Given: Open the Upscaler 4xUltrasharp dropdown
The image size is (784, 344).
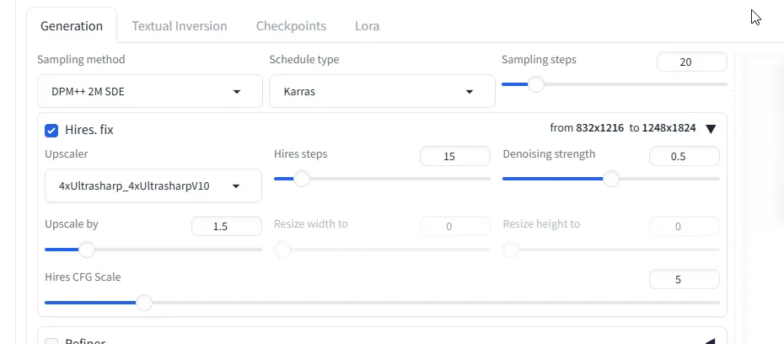Looking at the screenshot, I should pos(153,185).
